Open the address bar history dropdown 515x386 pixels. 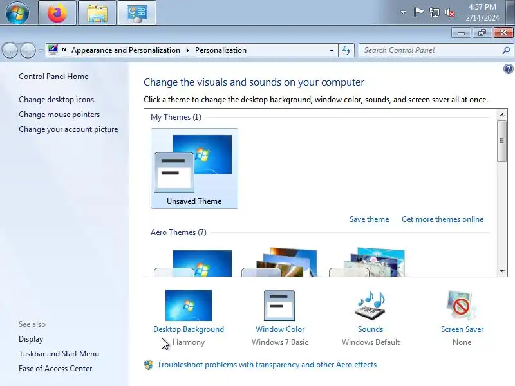coord(332,51)
